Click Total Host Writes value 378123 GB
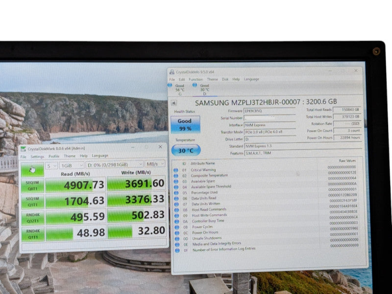 tap(347, 116)
